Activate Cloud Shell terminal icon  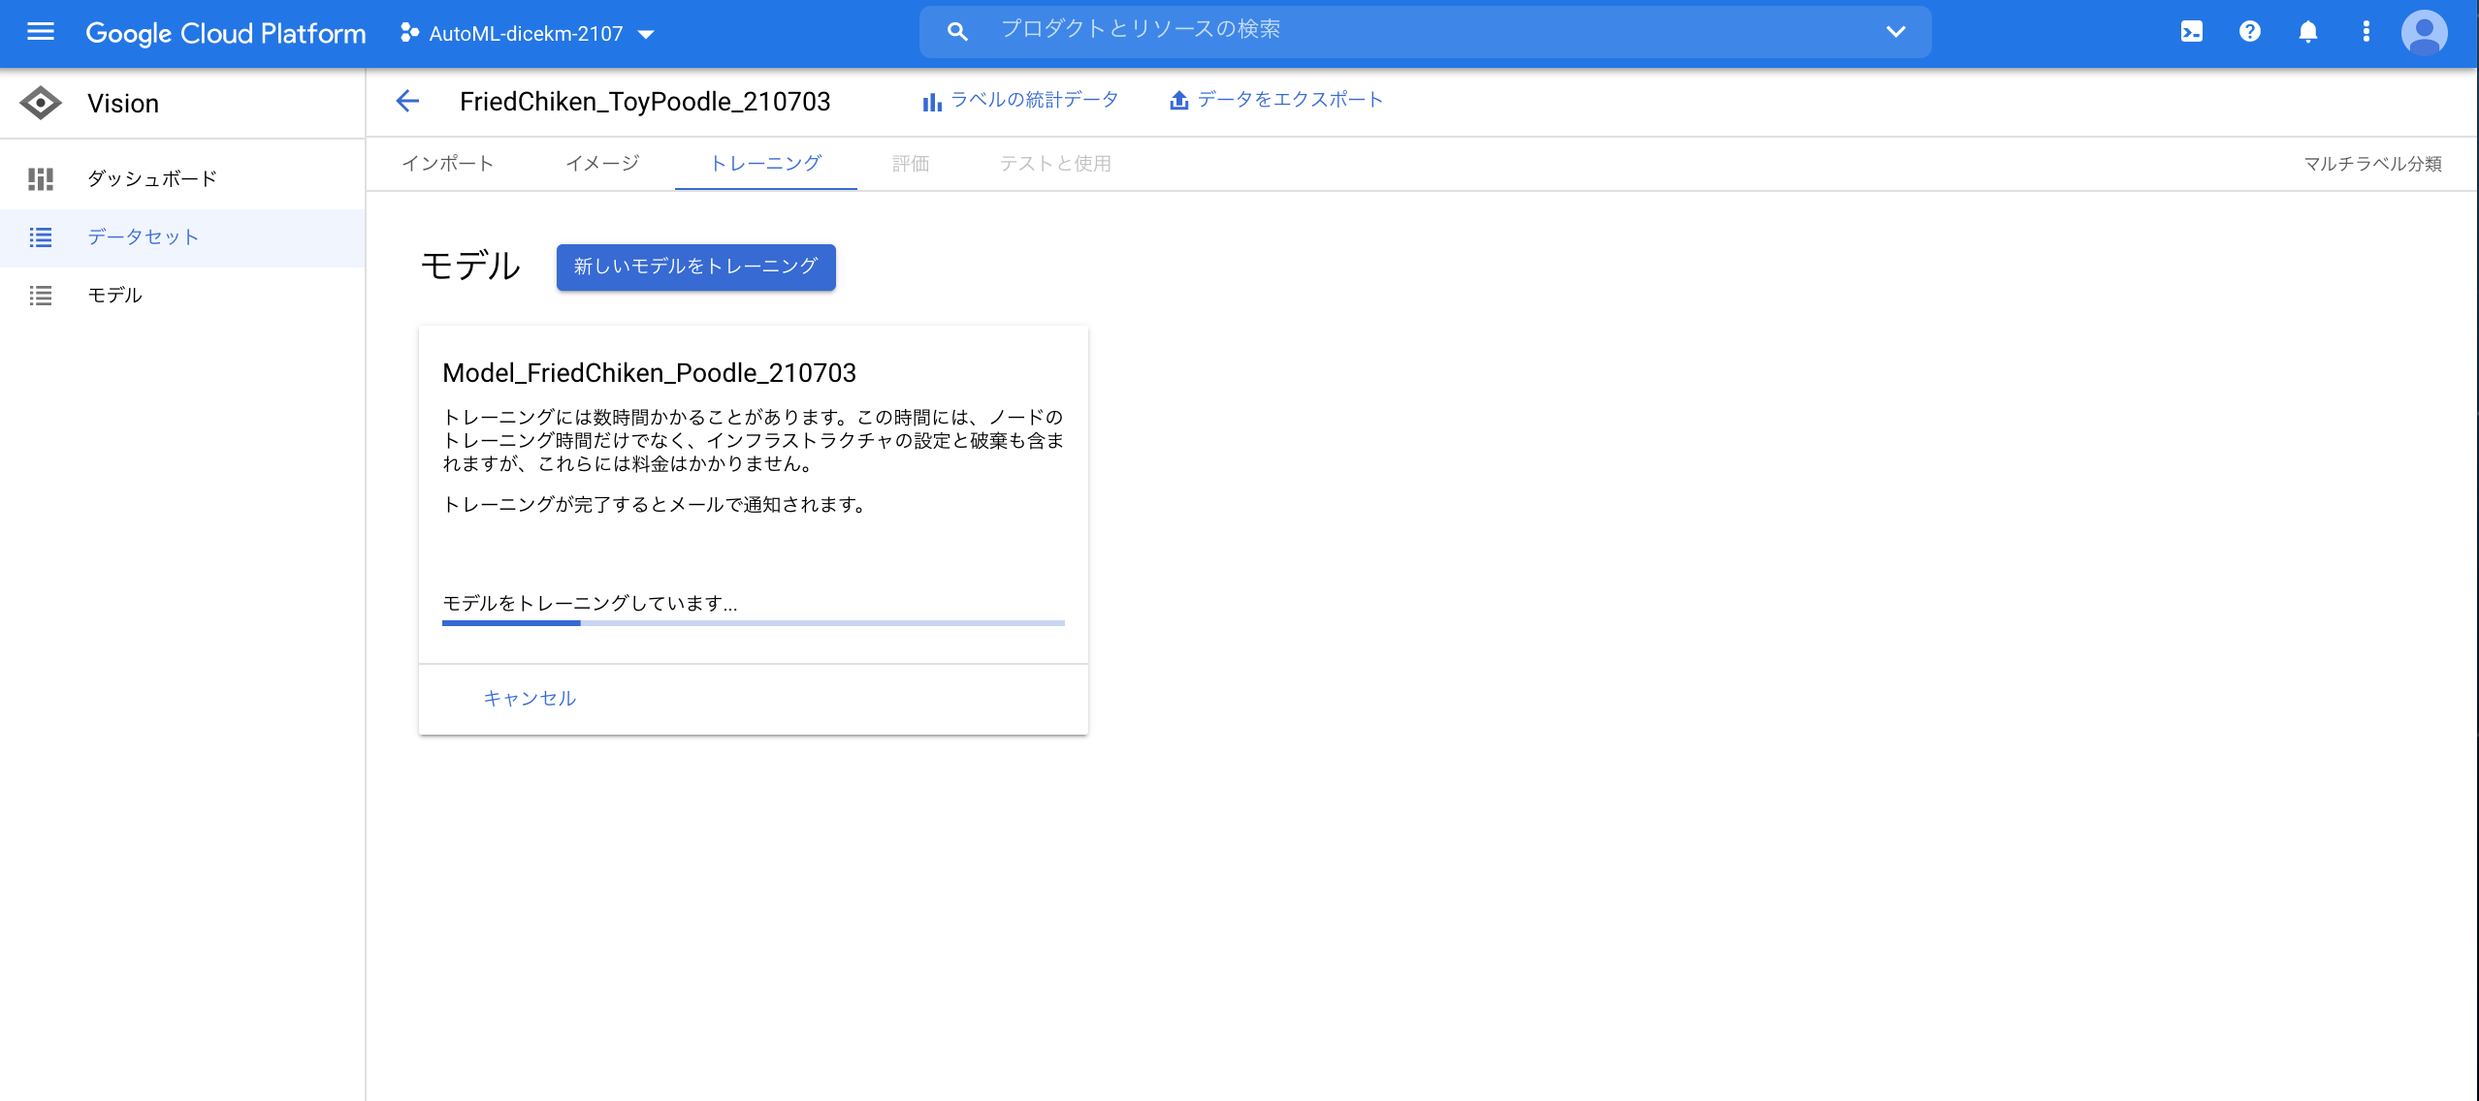2191,32
